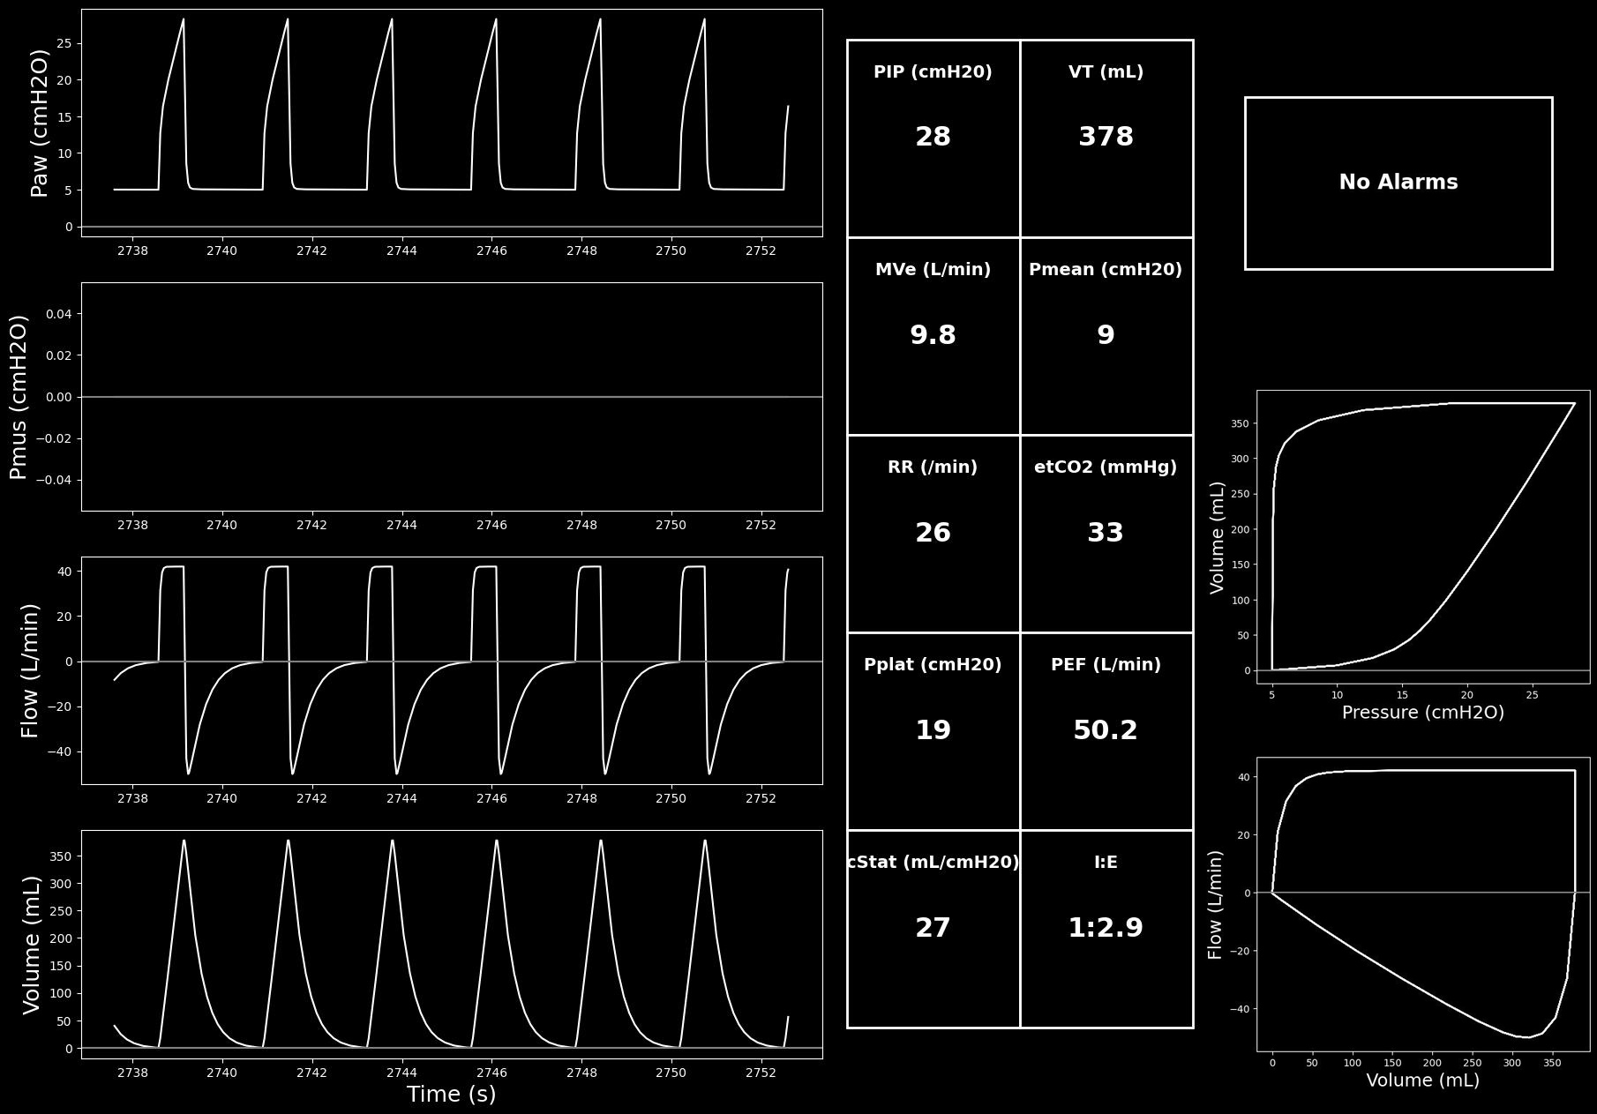
Task: Click the 2752 tick under the Paw waveform
Action: (761, 250)
